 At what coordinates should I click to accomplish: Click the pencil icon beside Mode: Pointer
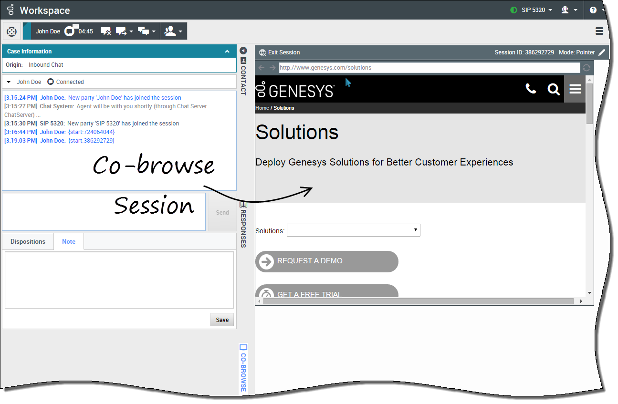click(602, 52)
